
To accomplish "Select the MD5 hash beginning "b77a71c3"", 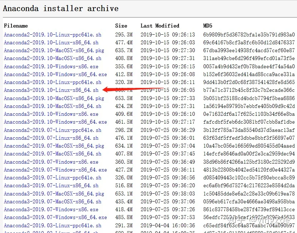I will [249, 90].
